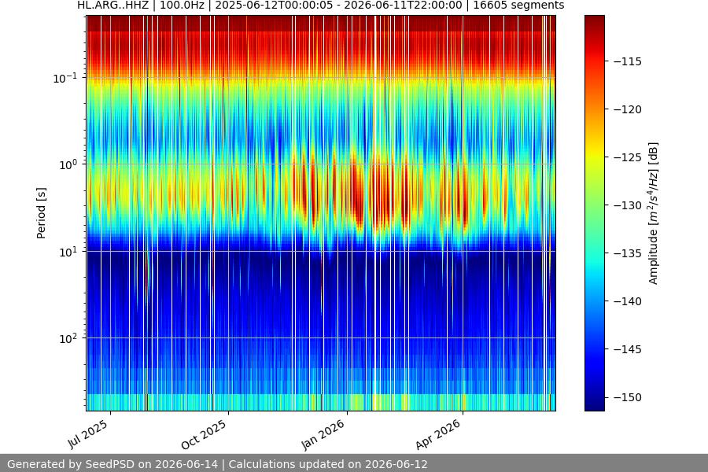Click the Apr 2026 x-axis label
Viewport: 708px width, 472px height.
[x=438, y=434]
